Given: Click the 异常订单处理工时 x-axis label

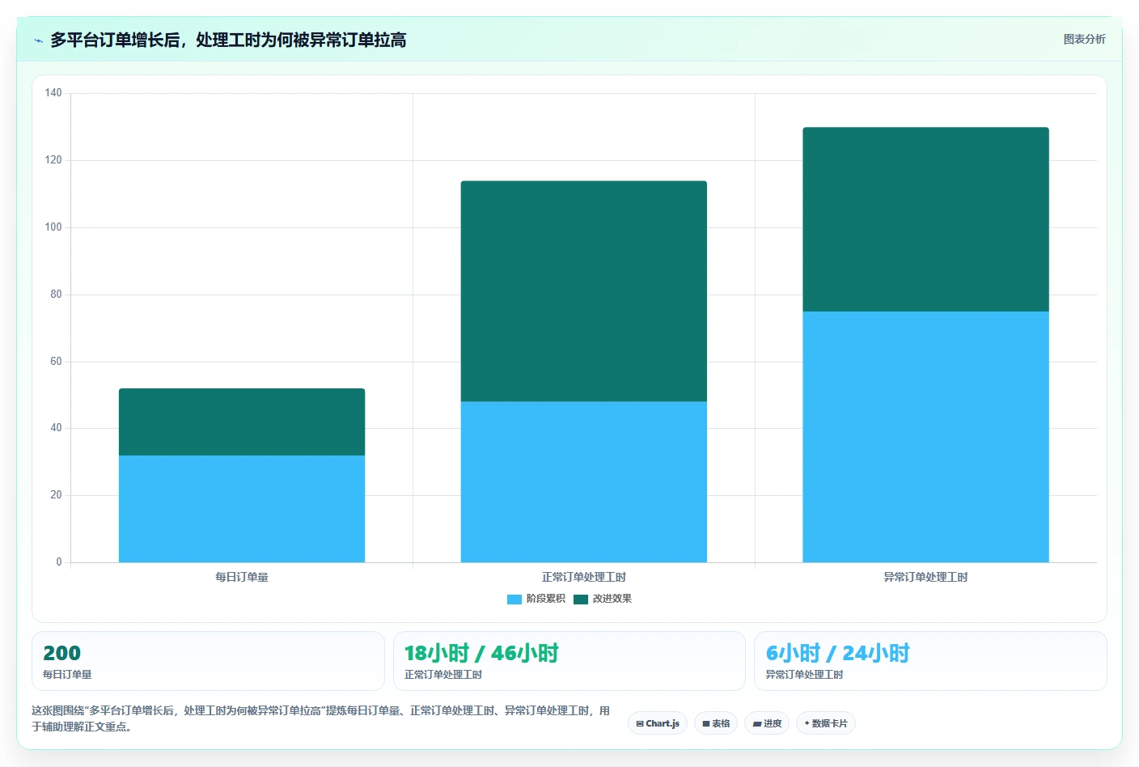Looking at the screenshot, I should pyautogui.click(x=925, y=577).
